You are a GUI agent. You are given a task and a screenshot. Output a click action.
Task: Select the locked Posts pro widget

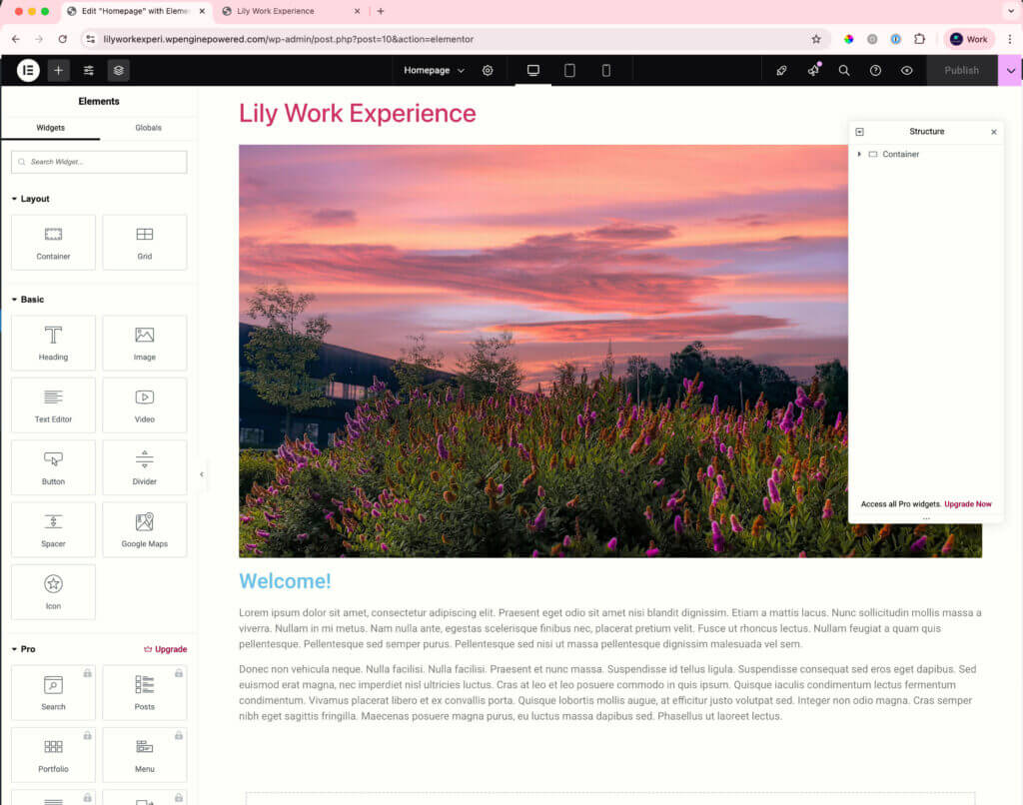(145, 693)
